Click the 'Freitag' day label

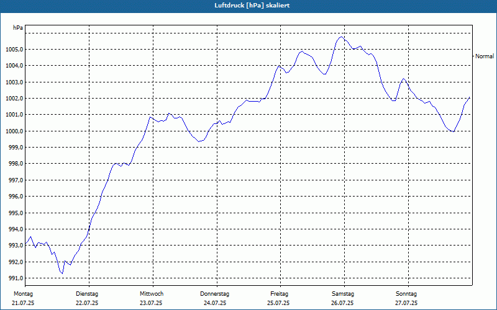coord(279,294)
